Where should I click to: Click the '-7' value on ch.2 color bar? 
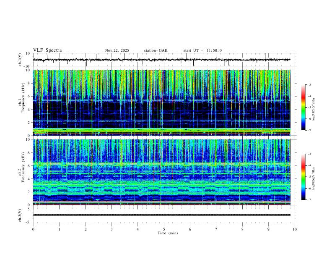[x=309, y=200]
